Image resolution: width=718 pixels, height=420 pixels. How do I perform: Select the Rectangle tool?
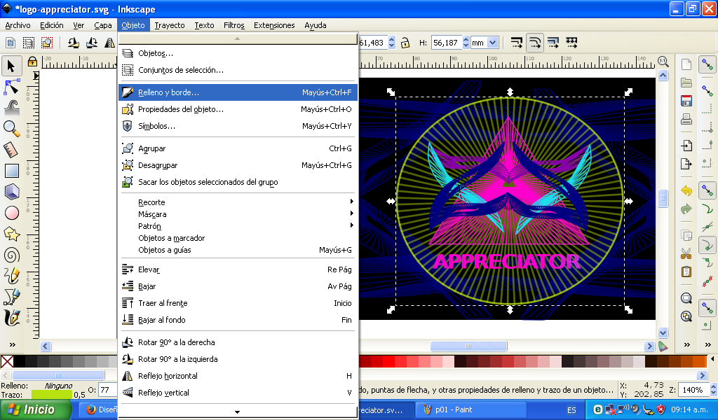tap(11, 171)
